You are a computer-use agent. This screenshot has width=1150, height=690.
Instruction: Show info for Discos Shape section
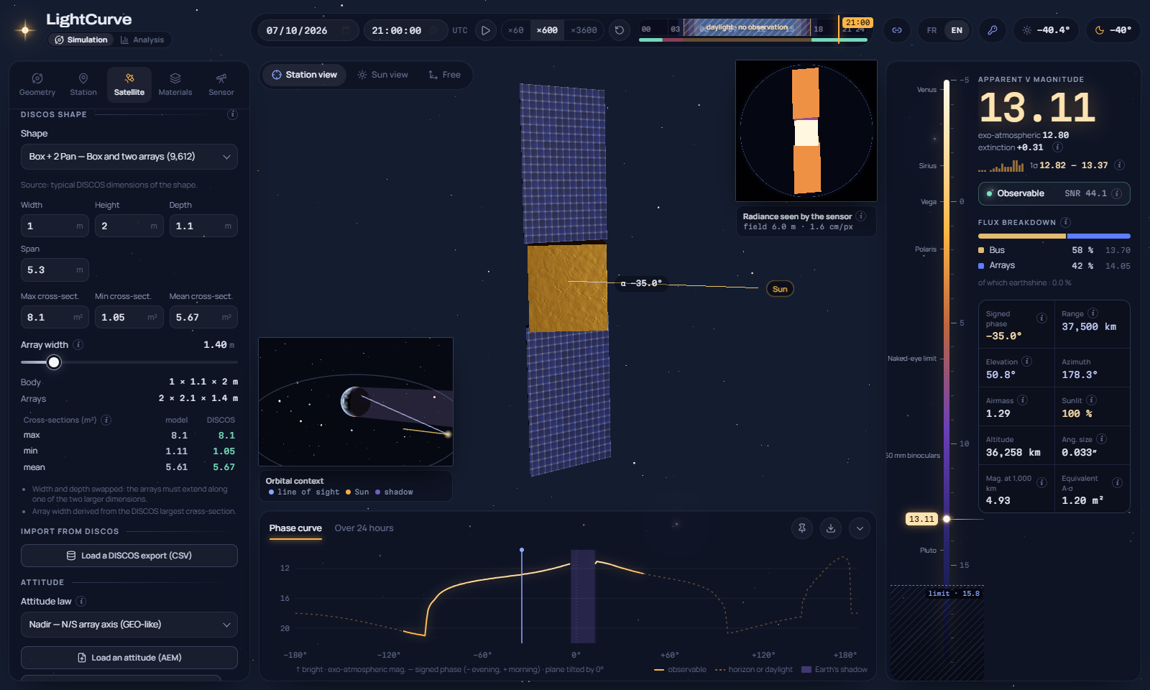233,114
